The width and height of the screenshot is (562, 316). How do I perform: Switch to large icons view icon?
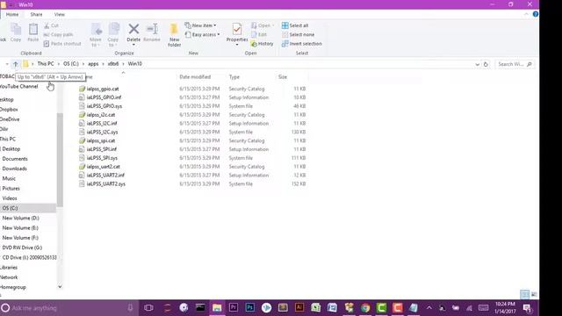[534, 295]
